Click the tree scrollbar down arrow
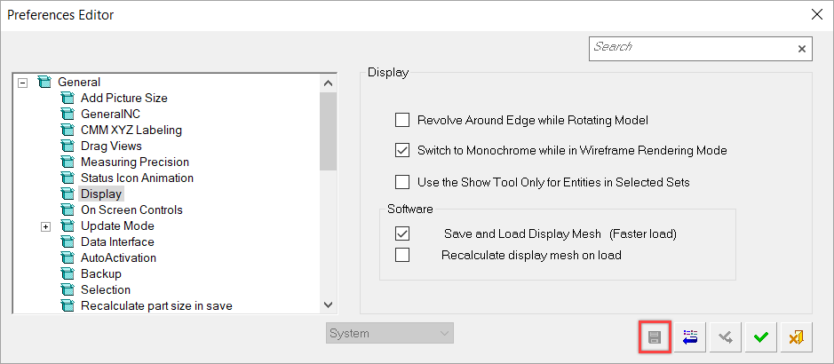 [328, 305]
